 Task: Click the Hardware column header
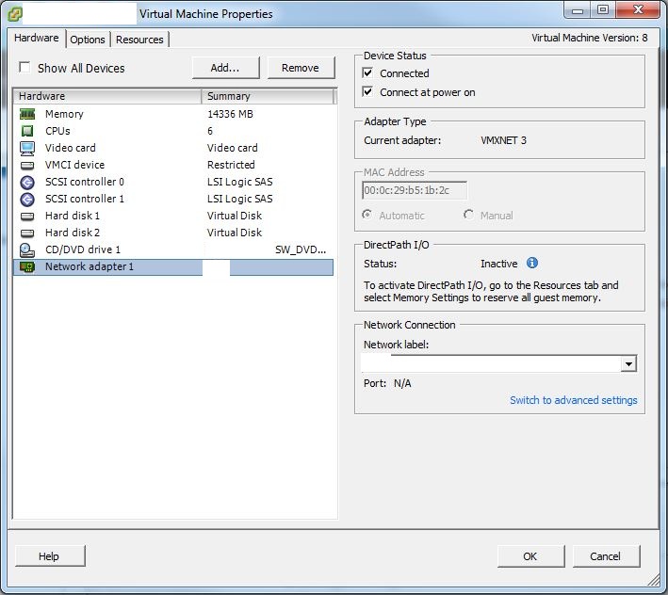pyautogui.click(x=106, y=96)
